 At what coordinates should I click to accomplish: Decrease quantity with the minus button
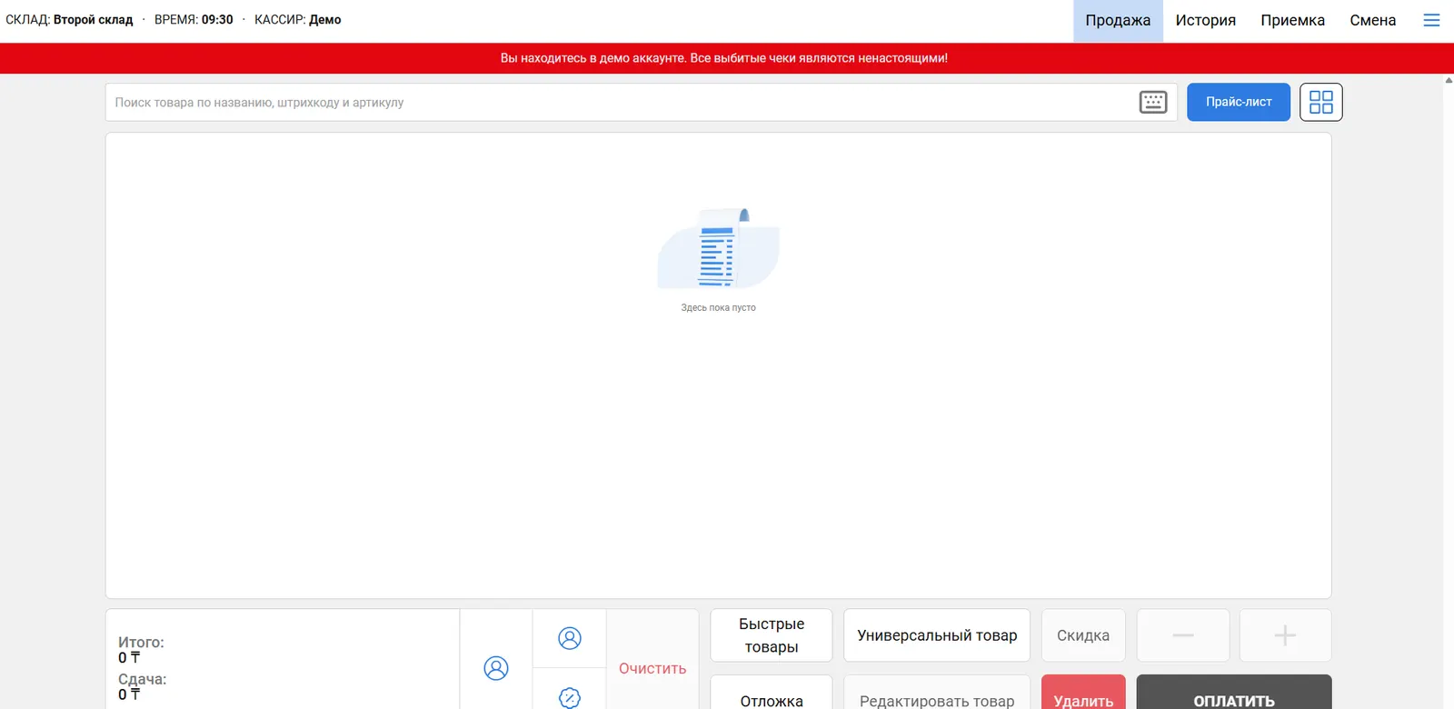click(x=1183, y=635)
